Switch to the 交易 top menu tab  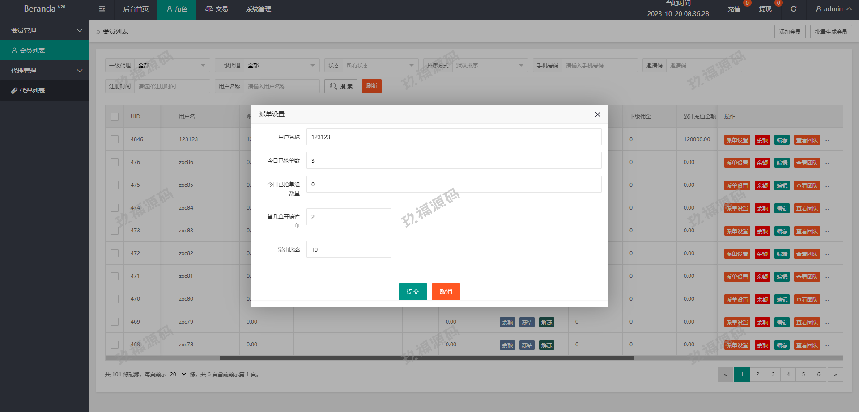coord(217,9)
